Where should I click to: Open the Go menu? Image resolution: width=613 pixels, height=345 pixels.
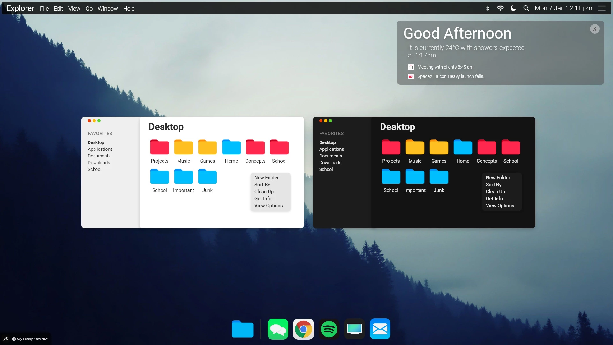89,9
